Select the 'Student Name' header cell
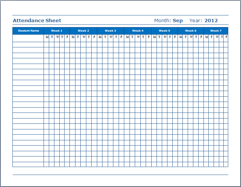Viewport: 241px width, 187px height. coord(28,30)
